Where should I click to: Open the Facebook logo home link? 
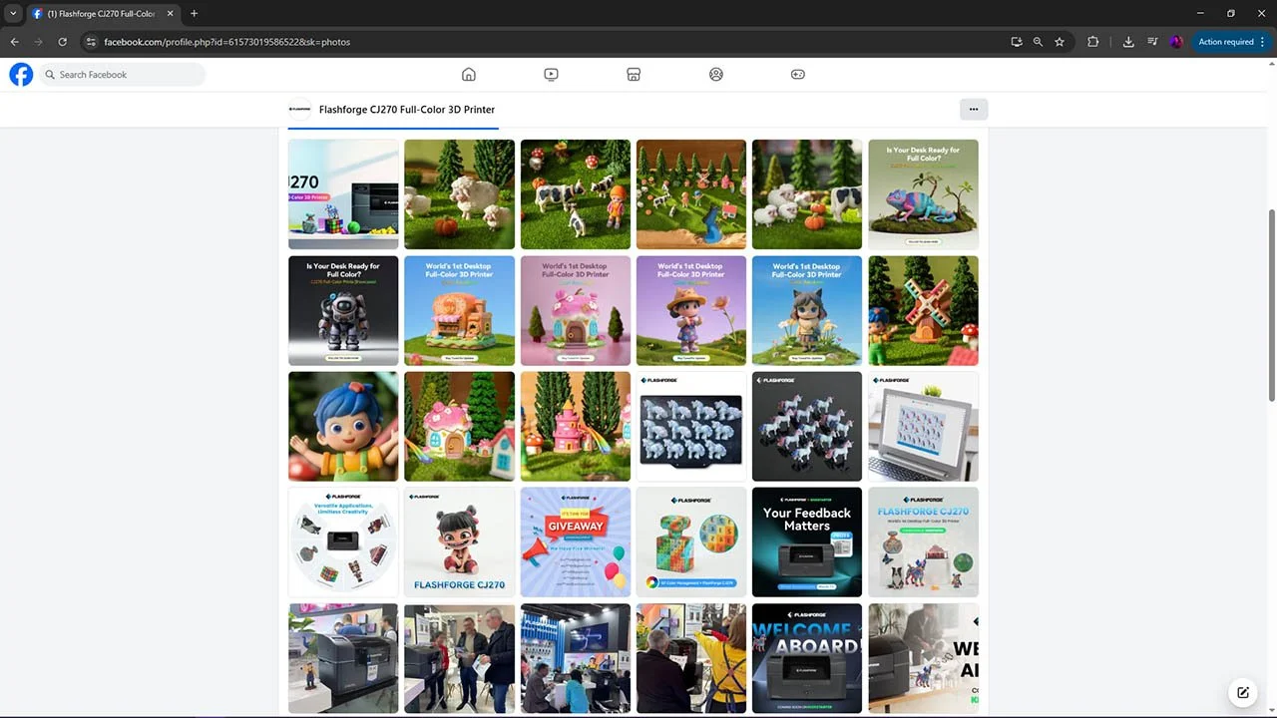[21, 74]
